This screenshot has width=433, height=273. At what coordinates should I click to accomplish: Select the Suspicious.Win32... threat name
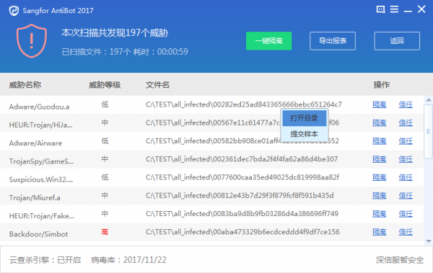point(41,179)
